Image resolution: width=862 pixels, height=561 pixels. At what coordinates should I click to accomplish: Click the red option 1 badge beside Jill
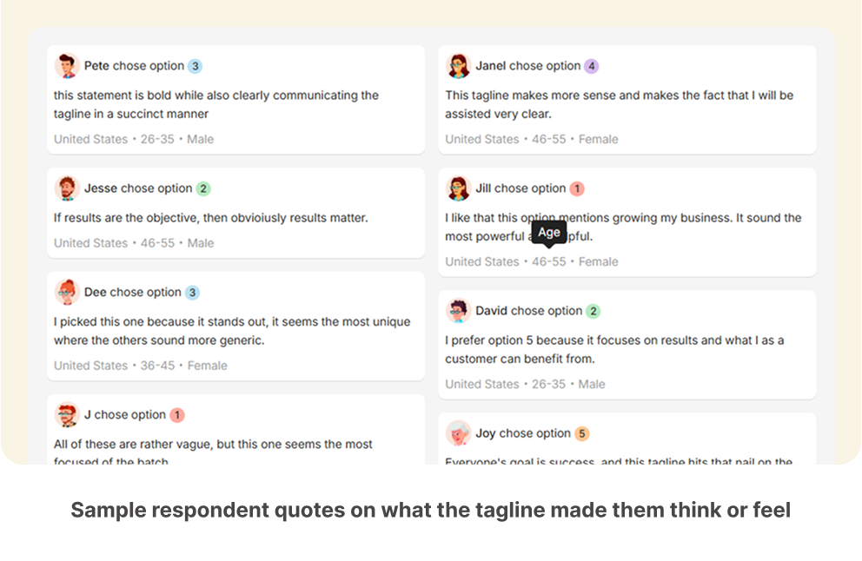(x=577, y=188)
